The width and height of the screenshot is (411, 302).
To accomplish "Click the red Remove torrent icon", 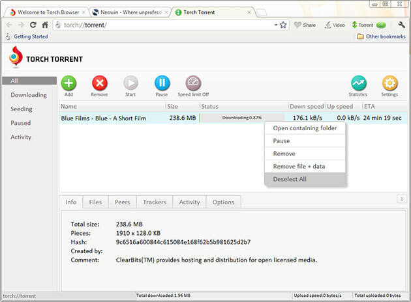I will point(100,83).
